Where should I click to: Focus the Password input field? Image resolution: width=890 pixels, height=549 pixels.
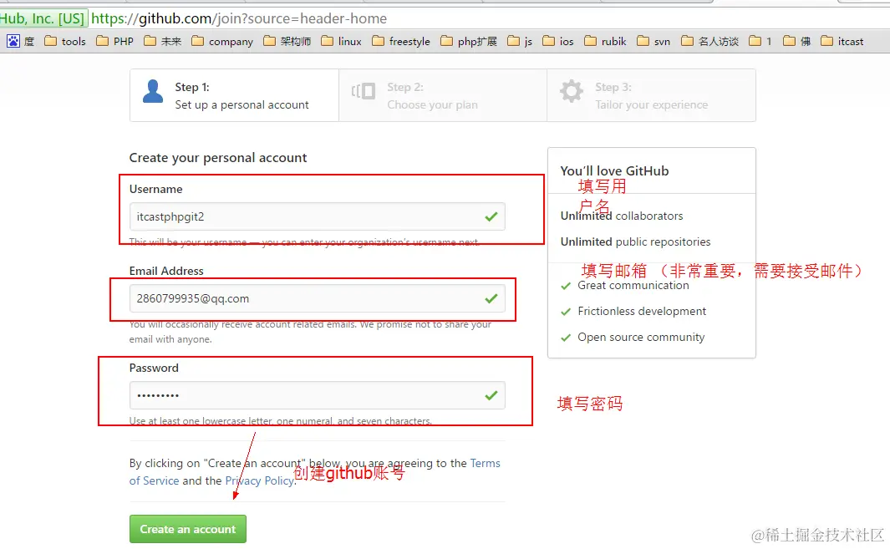[318, 395]
